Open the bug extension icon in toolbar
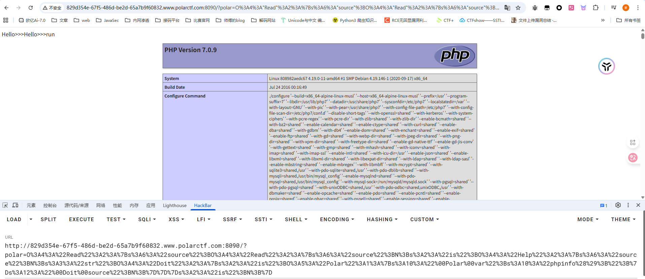 click(x=535, y=8)
